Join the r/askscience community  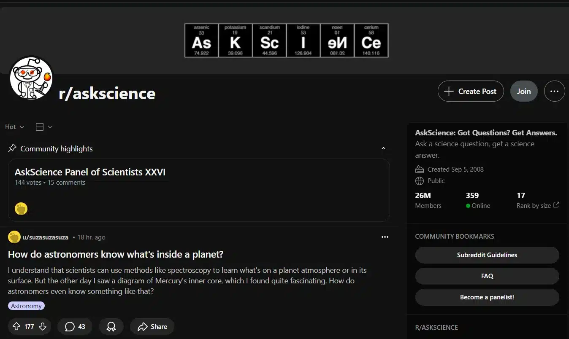coord(524,91)
